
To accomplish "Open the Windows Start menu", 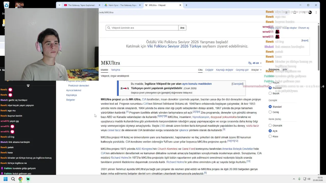I will [x=5, y=179].
